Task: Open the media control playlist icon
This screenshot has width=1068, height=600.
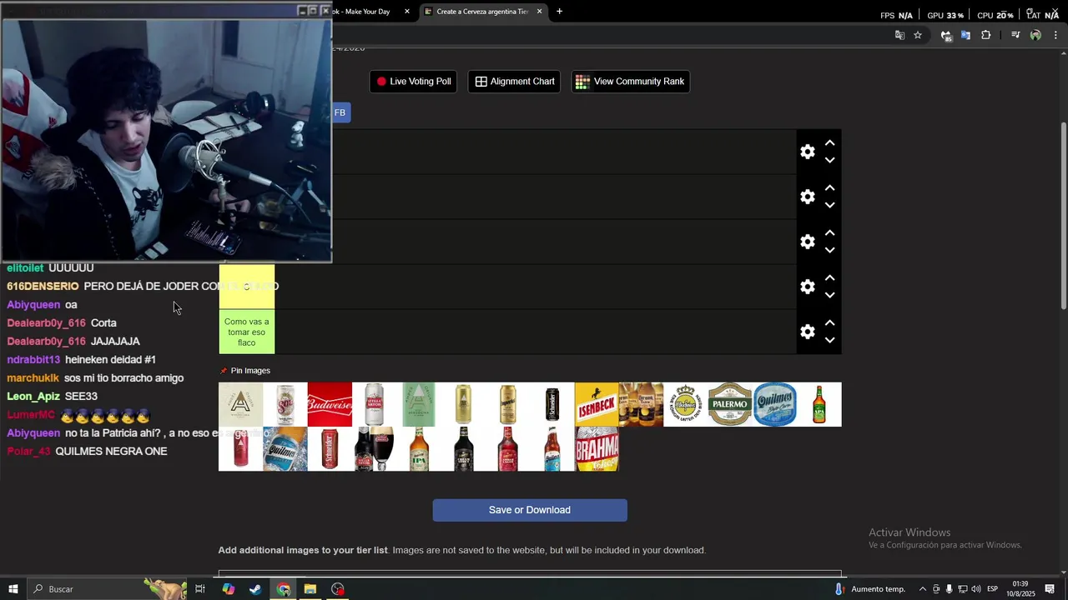Action: coord(1015,35)
